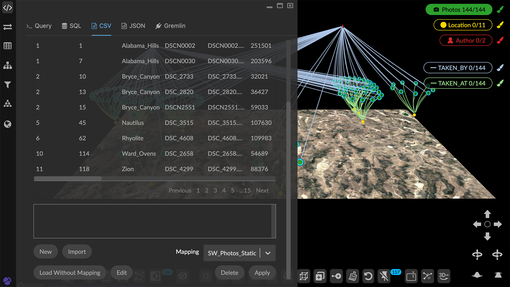Select the hierarchy layout icon in the sidebar
This screenshot has height=287, width=510.
coord(8,65)
